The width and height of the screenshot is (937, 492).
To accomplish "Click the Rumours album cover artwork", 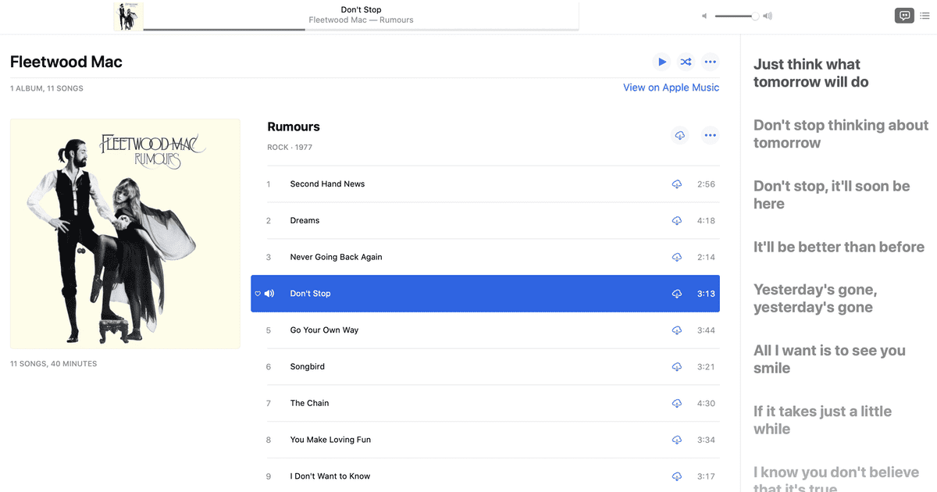I will (125, 234).
